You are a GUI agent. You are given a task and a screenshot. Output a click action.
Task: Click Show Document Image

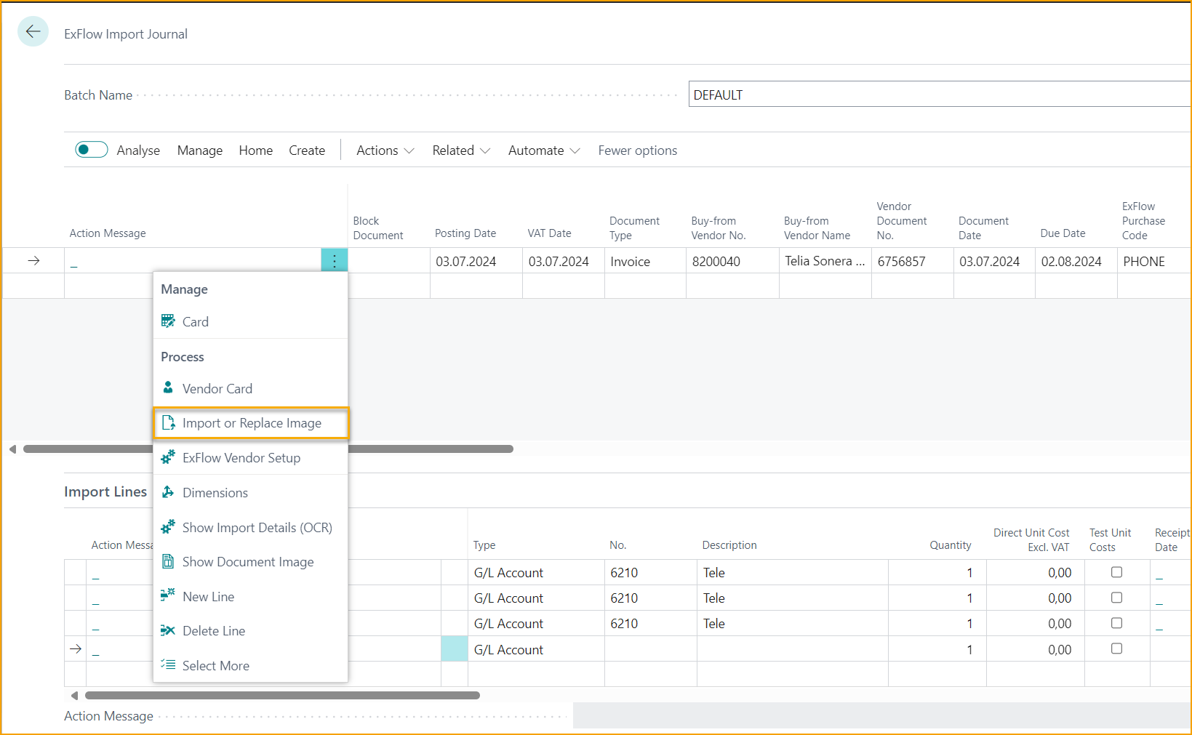[x=247, y=561]
